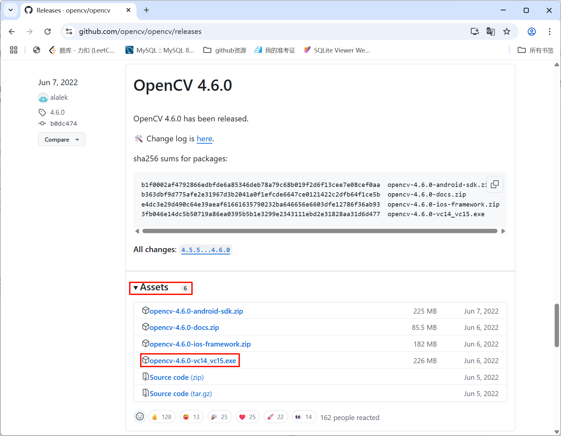Click the package icon for ios-framework.zip
This screenshot has width=561, height=436.
coord(145,343)
